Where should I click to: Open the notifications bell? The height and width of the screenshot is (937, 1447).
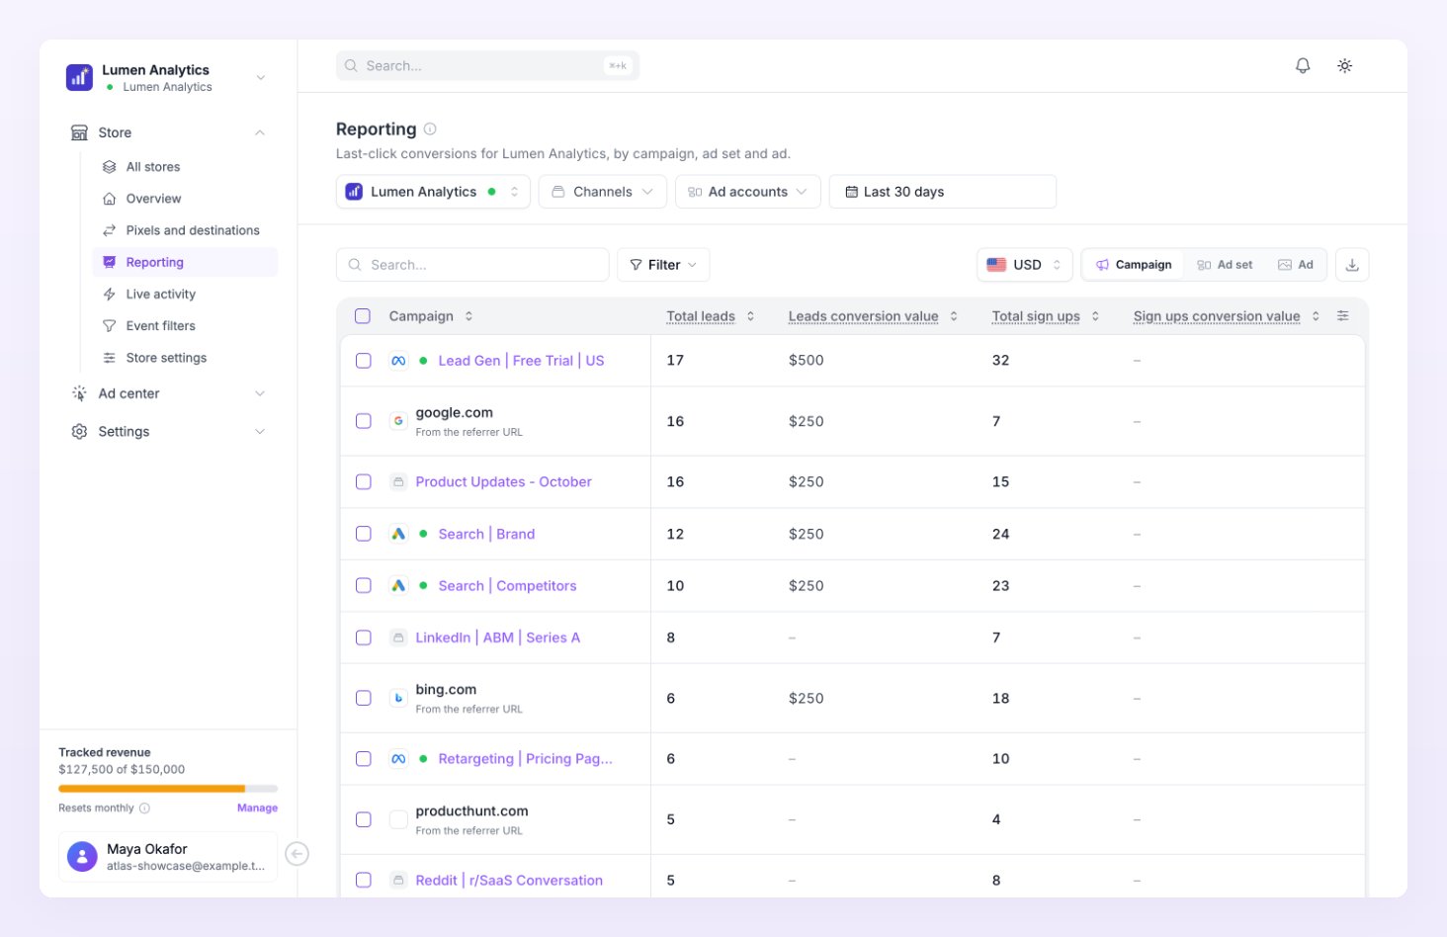[x=1303, y=65]
